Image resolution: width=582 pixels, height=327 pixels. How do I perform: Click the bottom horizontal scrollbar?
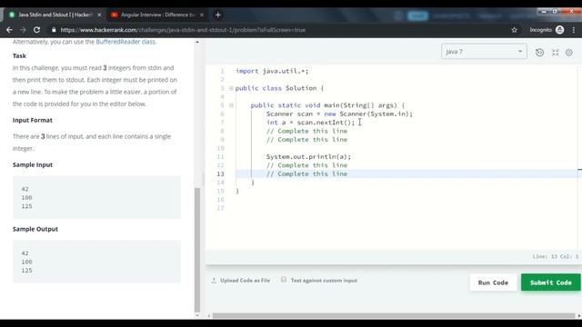click(x=394, y=316)
